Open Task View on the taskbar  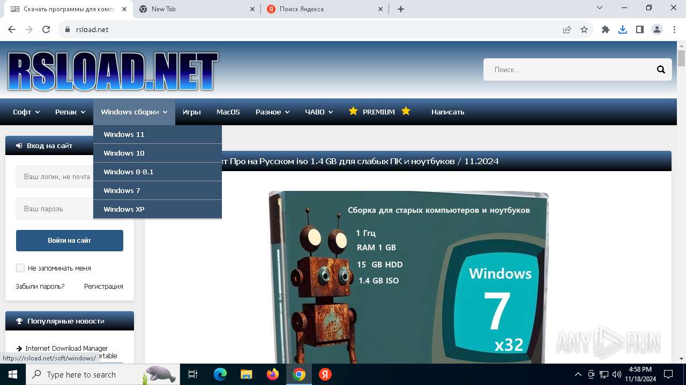pos(193,374)
